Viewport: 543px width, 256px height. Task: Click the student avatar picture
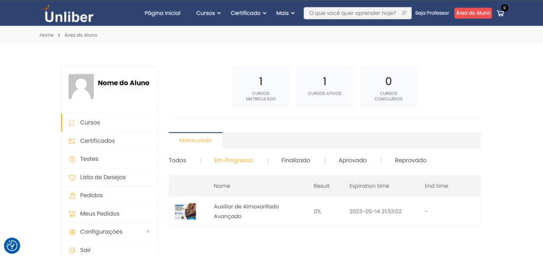[81, 86]
